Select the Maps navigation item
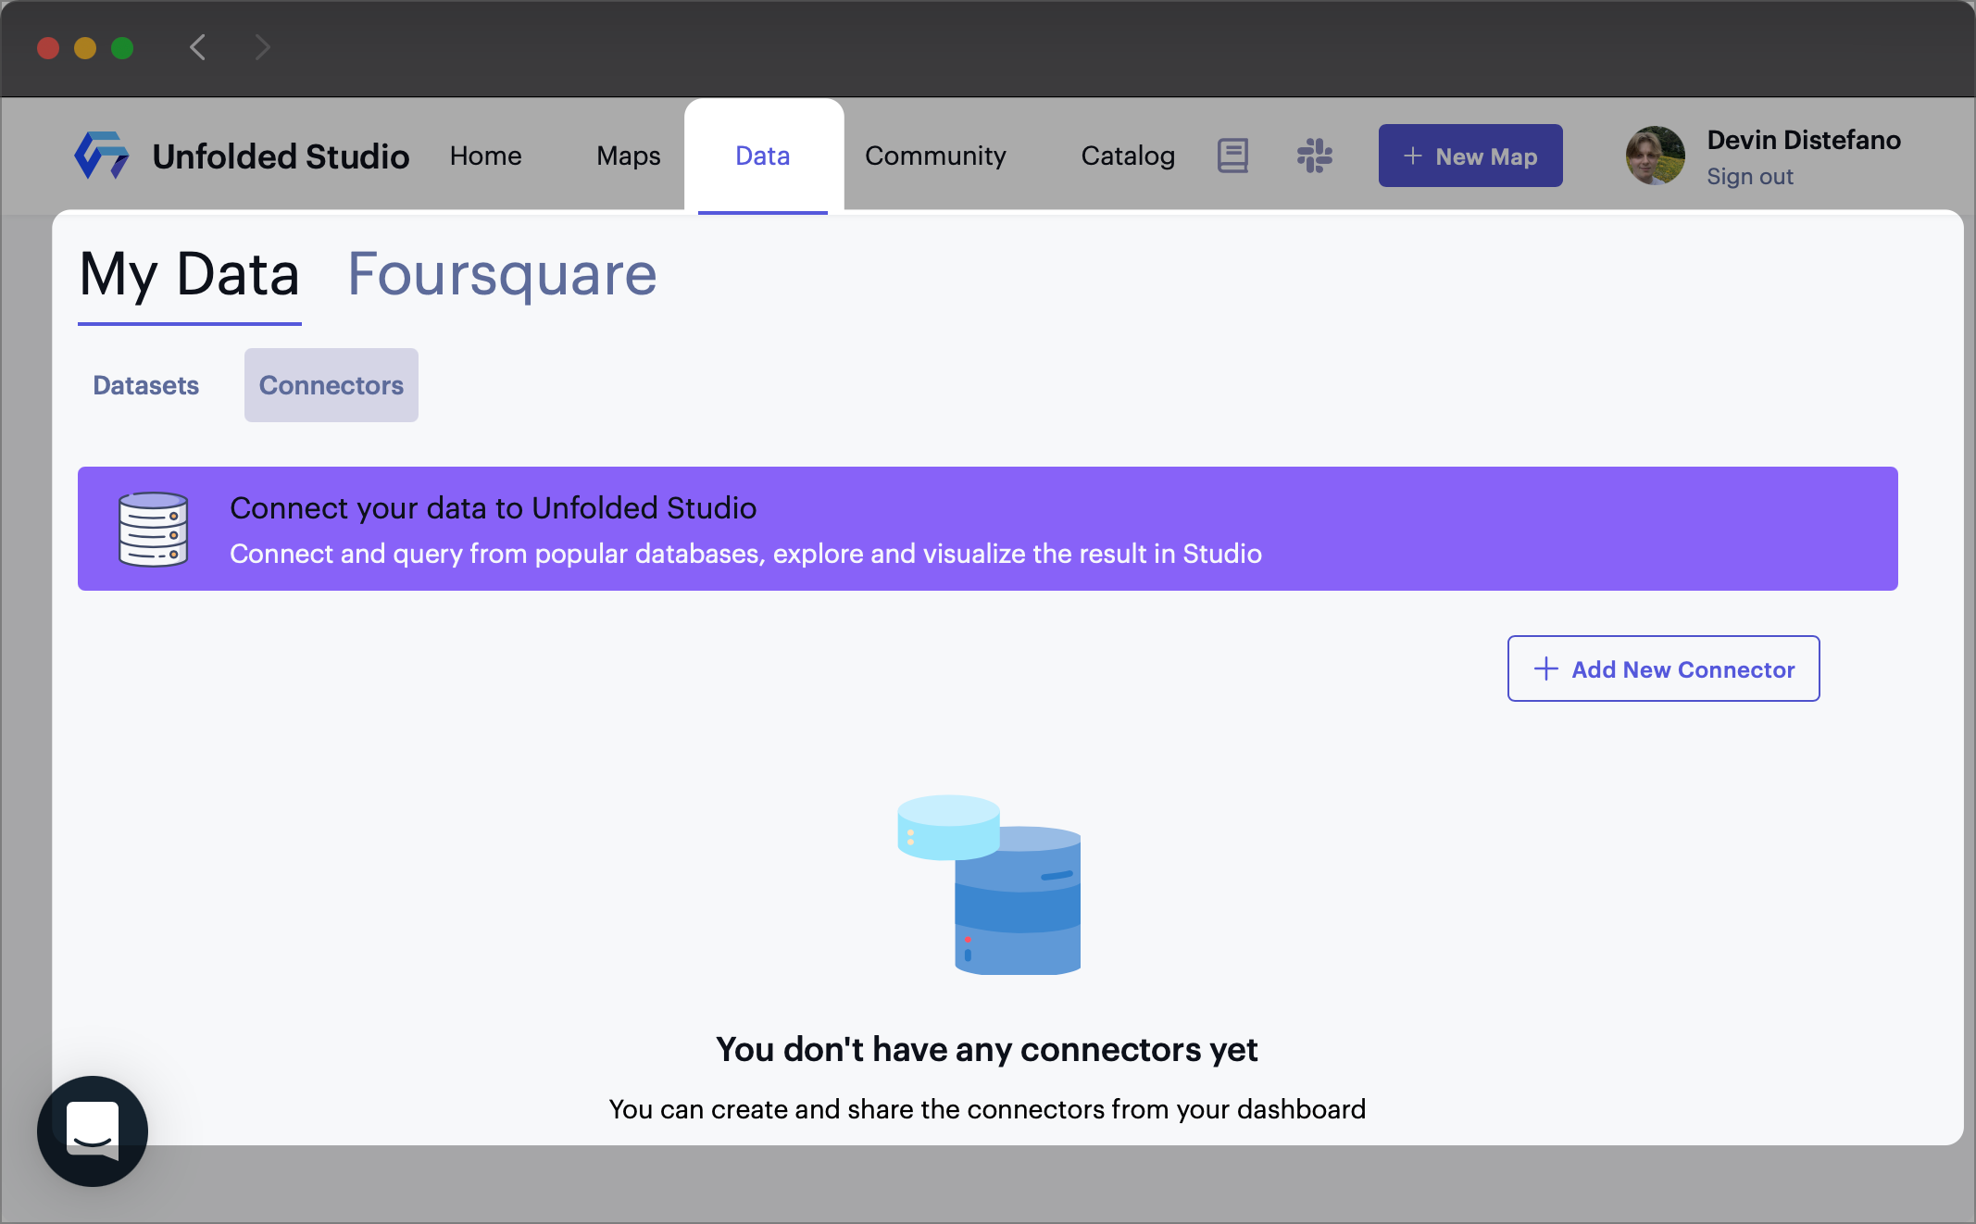 point(627,156)
